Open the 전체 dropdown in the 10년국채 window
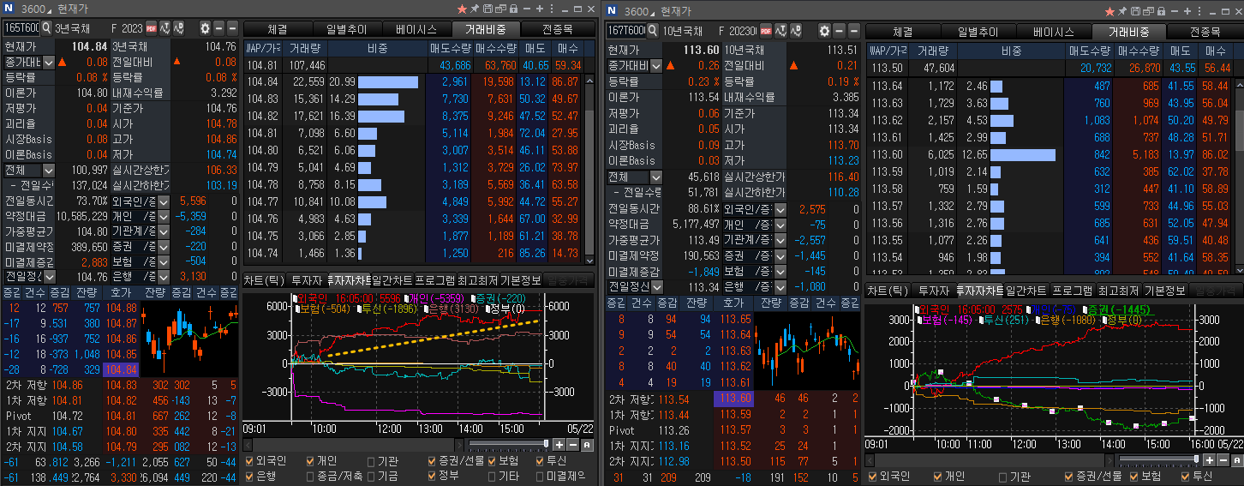Screen dimensions: 1244x486 pyautogui.click(x=658, y=177)
